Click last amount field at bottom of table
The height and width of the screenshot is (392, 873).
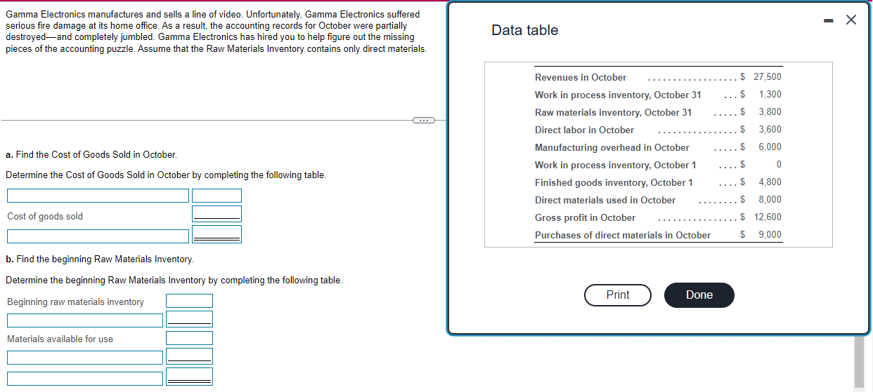pos(189,377)
